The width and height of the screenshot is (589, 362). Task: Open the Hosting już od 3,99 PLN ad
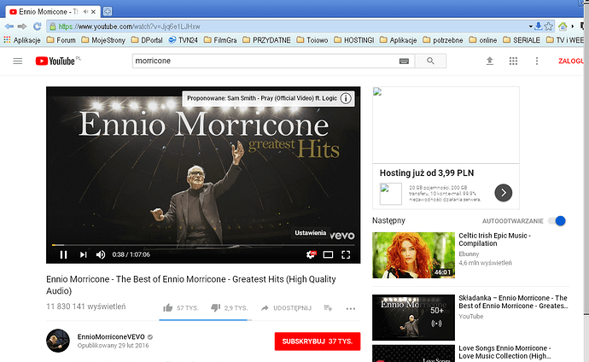pos(427,173)
